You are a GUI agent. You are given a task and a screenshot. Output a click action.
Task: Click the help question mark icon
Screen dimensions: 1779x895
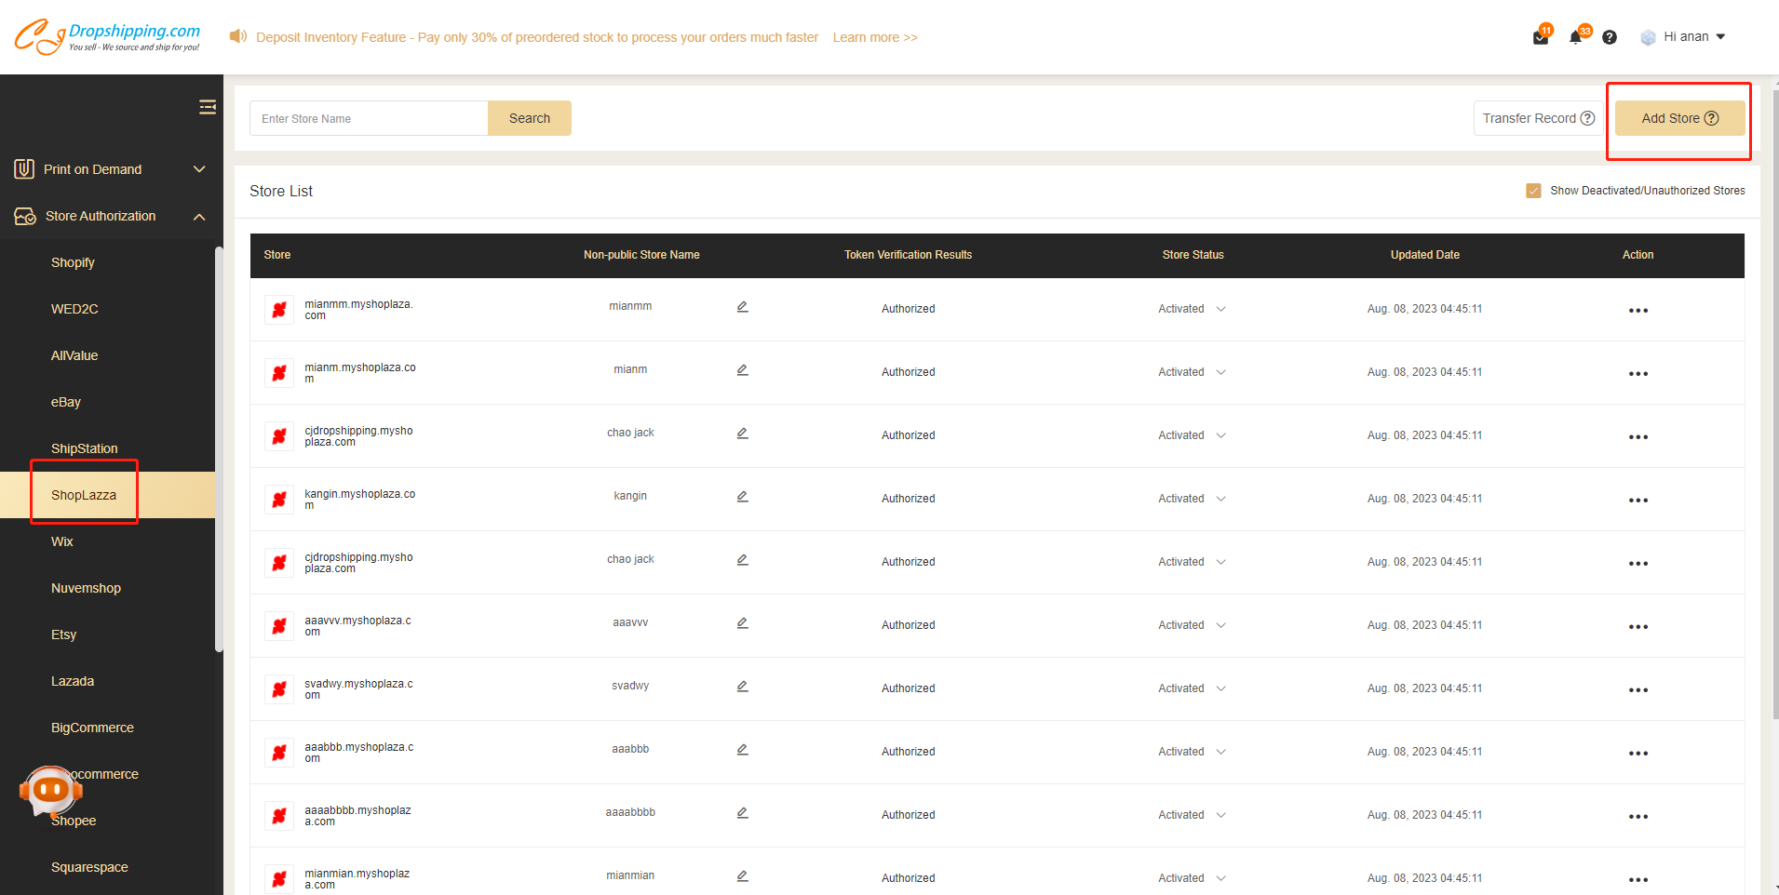click(1610, 37)
